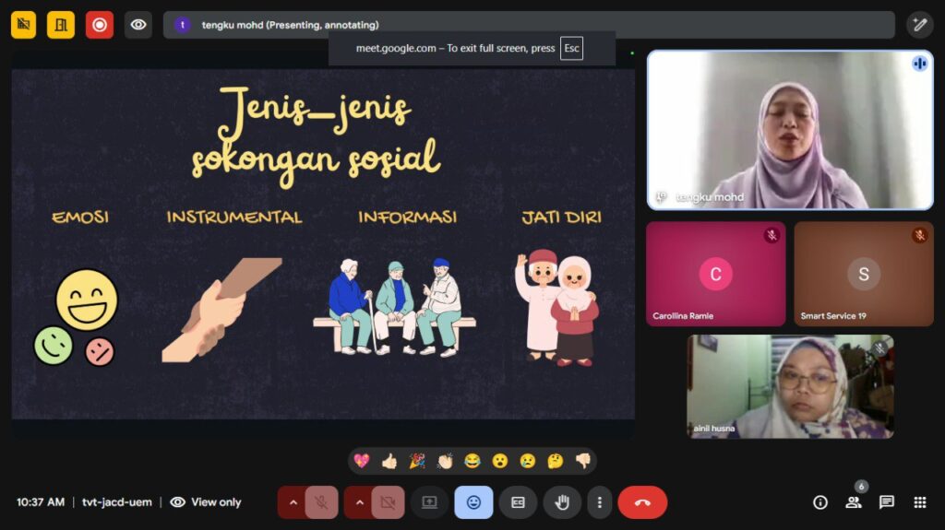
Task: Open the chat messages panel
Action: pyautogui.click(x=887, y=502)
